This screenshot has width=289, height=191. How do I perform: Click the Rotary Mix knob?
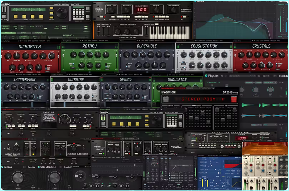(74, 55)
